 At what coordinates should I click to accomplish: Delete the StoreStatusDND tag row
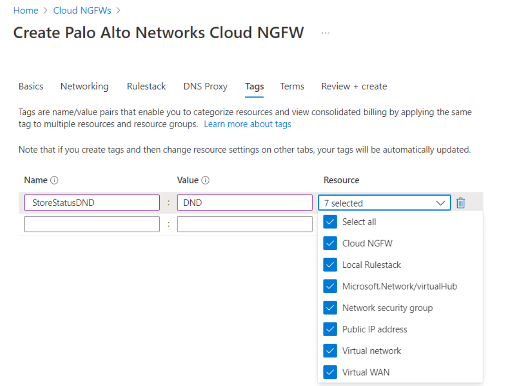click(461, 203)
